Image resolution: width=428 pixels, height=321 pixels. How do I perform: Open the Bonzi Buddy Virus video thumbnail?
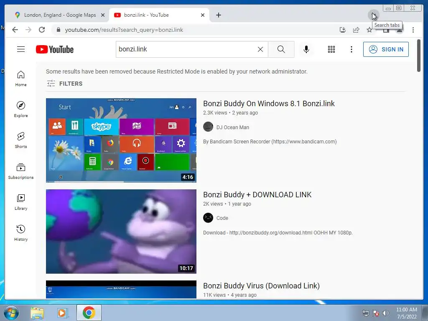point(121,289)
